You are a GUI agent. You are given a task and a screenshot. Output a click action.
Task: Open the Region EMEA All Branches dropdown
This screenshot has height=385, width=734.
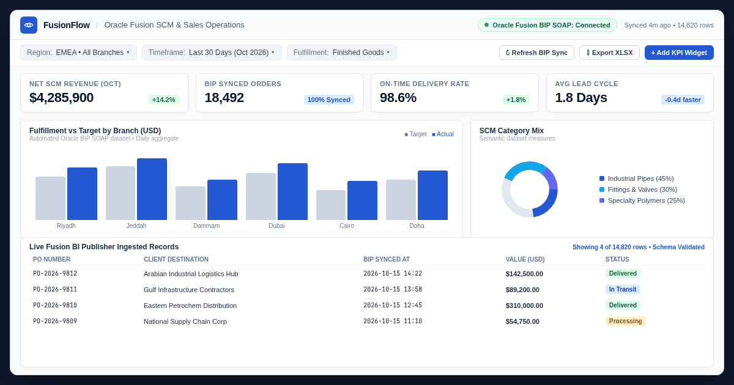point(78,53)
